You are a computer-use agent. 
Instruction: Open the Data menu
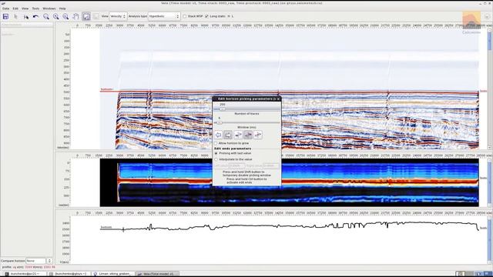click(x=5, y=8)
